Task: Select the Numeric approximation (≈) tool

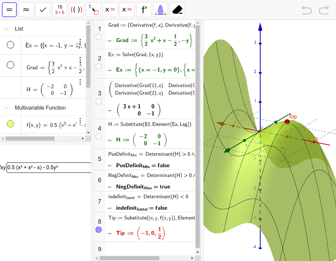Action: (26, 10)
